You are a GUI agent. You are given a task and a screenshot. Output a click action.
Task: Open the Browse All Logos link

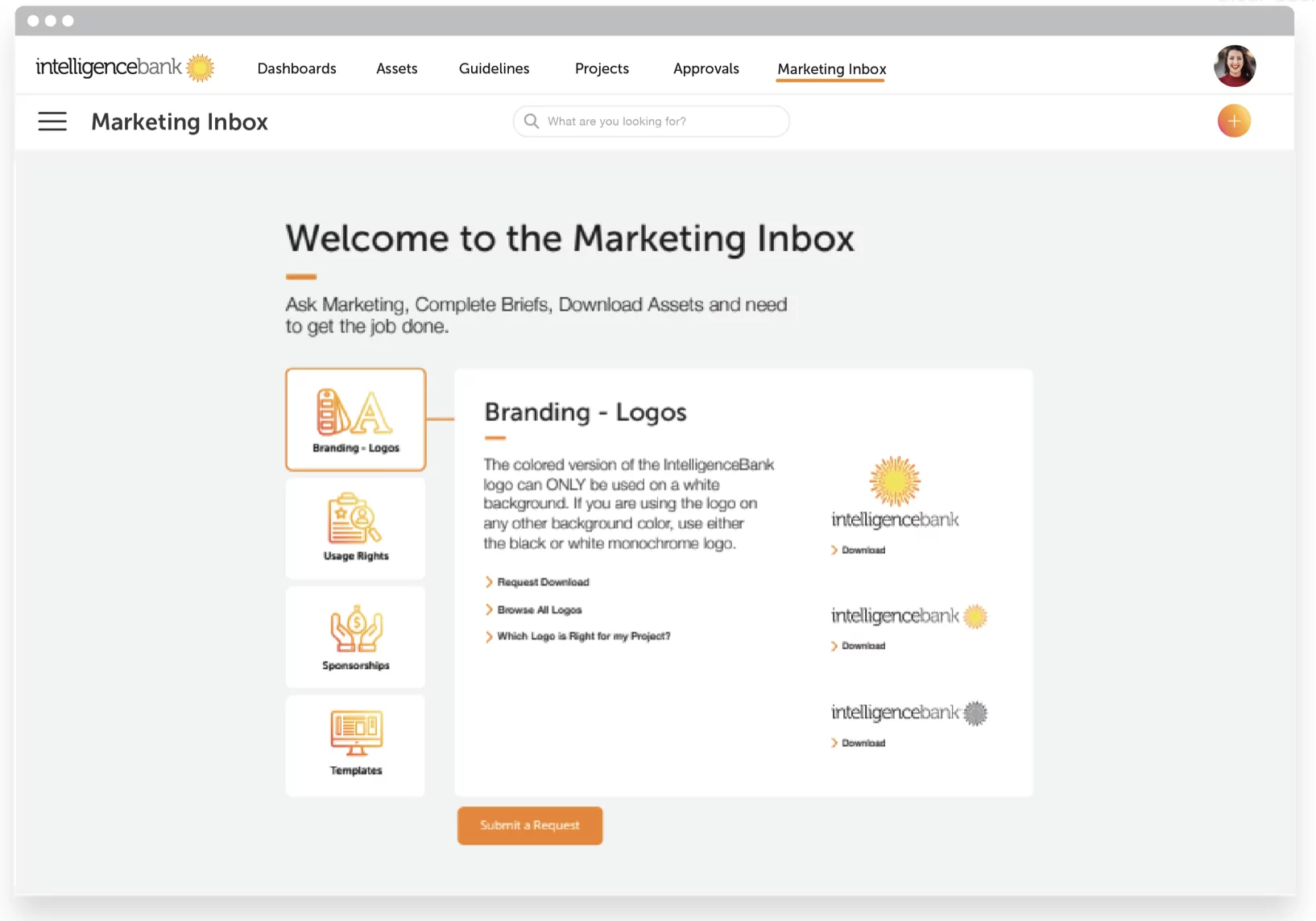coord(532,609)
